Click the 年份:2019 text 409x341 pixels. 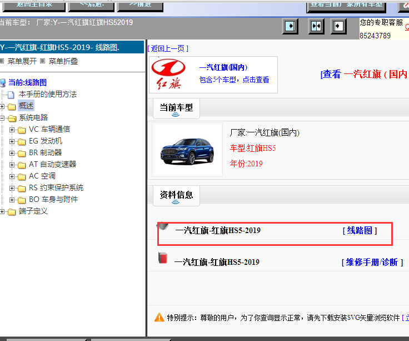(x=246, y=164)
